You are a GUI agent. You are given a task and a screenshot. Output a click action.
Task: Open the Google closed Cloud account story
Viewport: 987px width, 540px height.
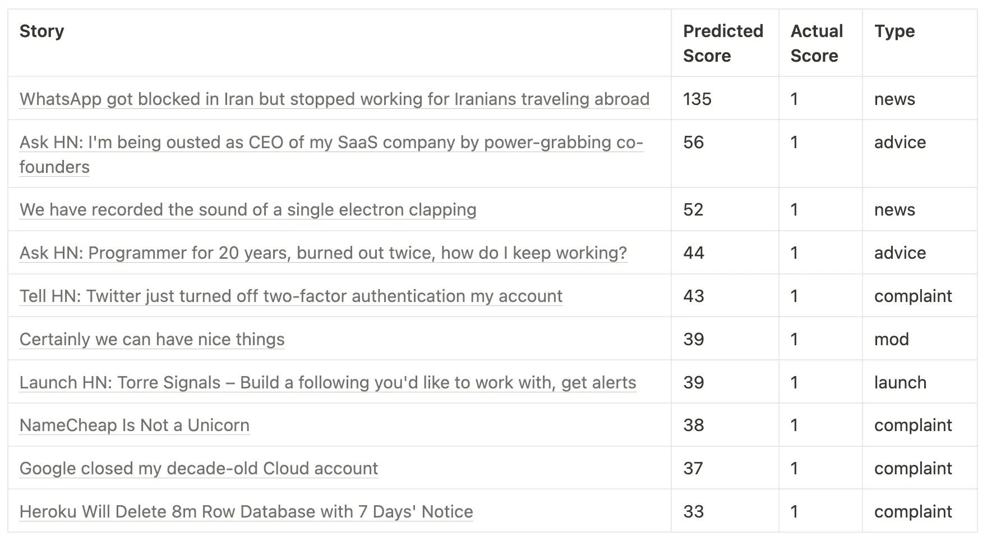coord(199,469)
